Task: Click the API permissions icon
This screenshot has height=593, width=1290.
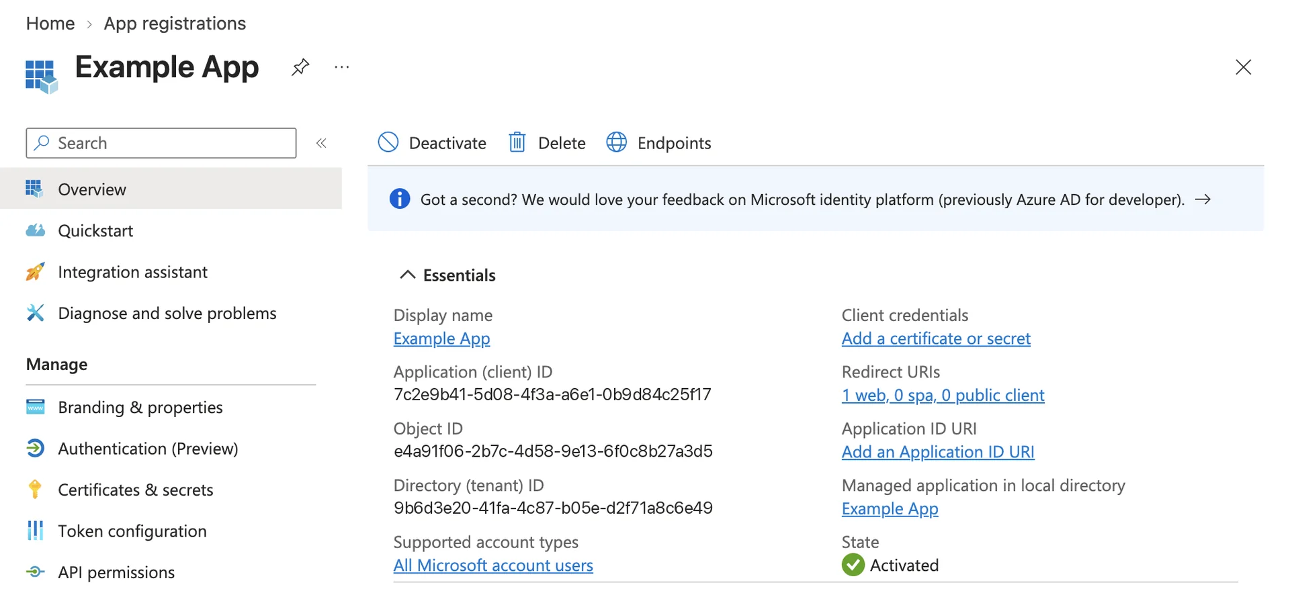Action: (x=35, y=572)
